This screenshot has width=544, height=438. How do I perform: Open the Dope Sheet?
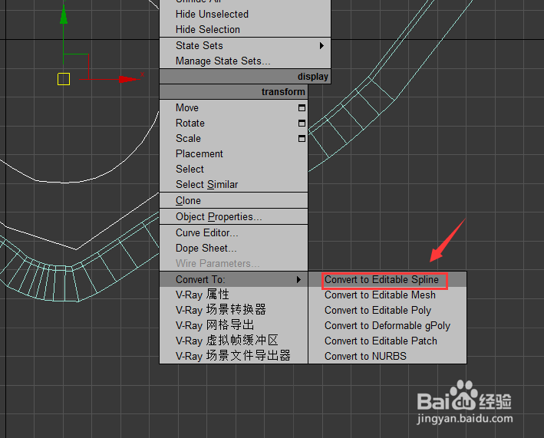pyautogui.click(x=233, y=248)
